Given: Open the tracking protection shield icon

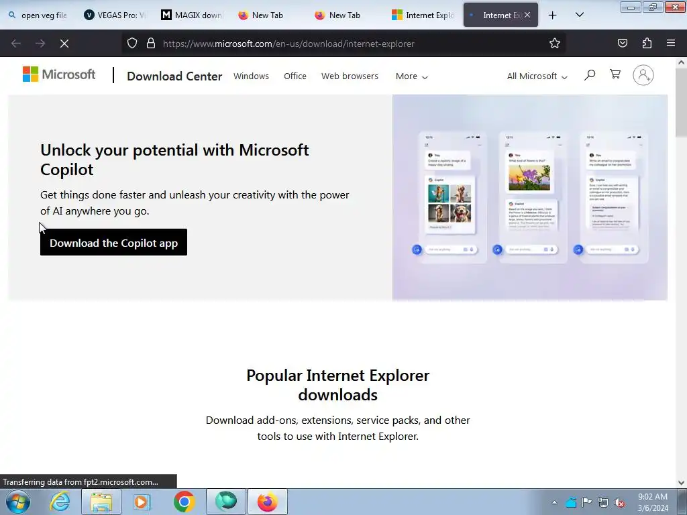Looking at the screenshot, I should (x=132, y=44).
